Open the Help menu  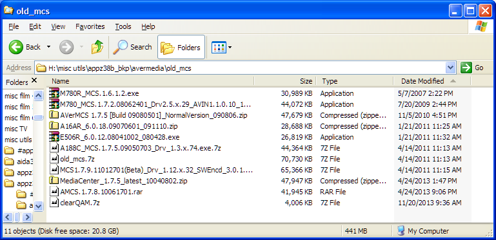click(148, 26)
